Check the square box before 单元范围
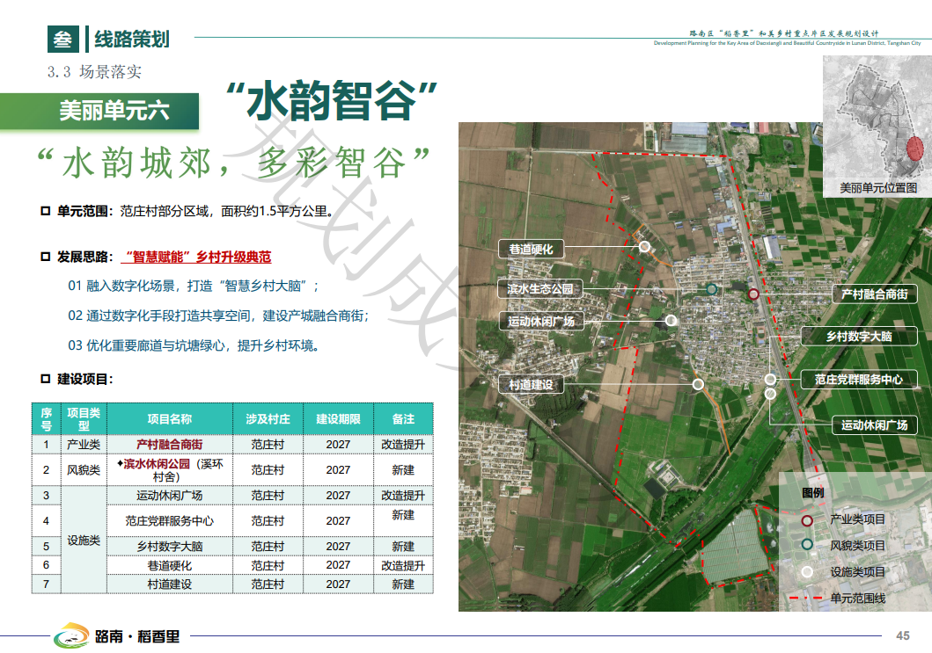 click(46, 211)
